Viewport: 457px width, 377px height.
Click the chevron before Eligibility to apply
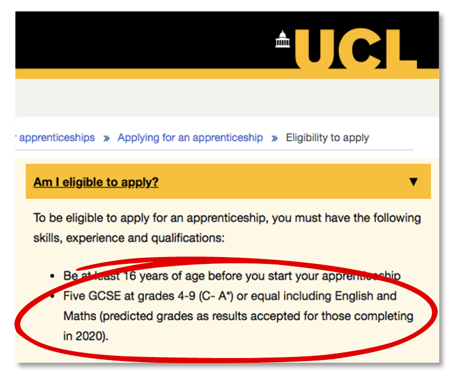point(275,138)
